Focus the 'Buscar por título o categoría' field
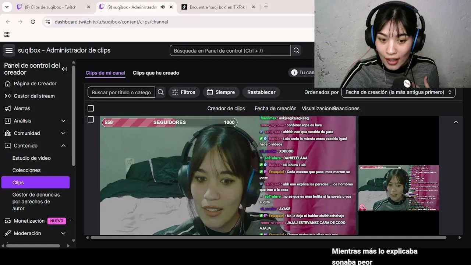 121,92
